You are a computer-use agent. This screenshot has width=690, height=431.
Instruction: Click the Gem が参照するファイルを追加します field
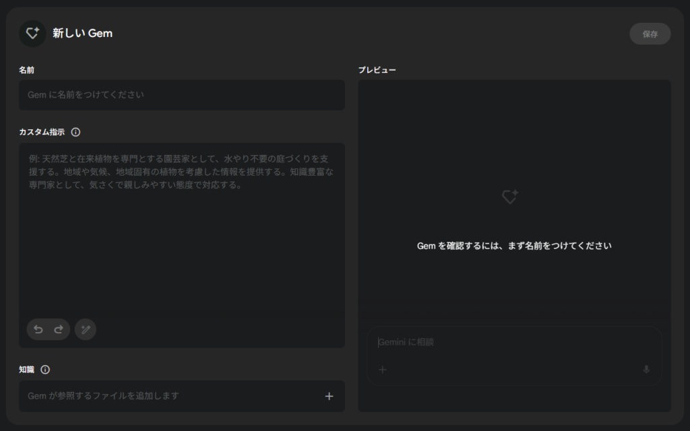click(182, 396)
